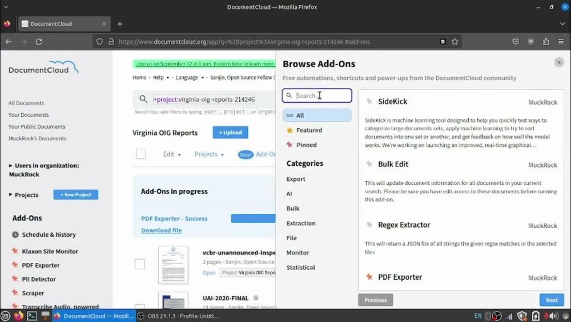
Task: Open the Sanjin, Open Source Fellow account menu
Action: point(242,77)
